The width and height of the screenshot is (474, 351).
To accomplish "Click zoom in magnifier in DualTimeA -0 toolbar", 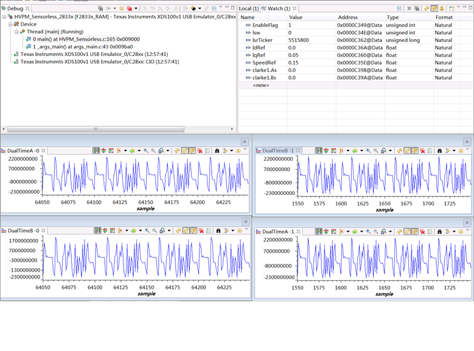I will click(x=145, y=151).
